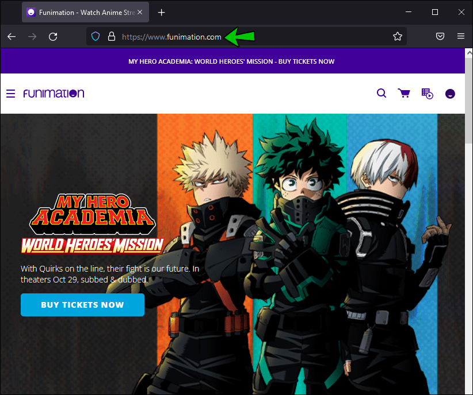This screenshot has width=473, height=395.
Task: View your queue with the playlist icon
Action: point(427,93)
